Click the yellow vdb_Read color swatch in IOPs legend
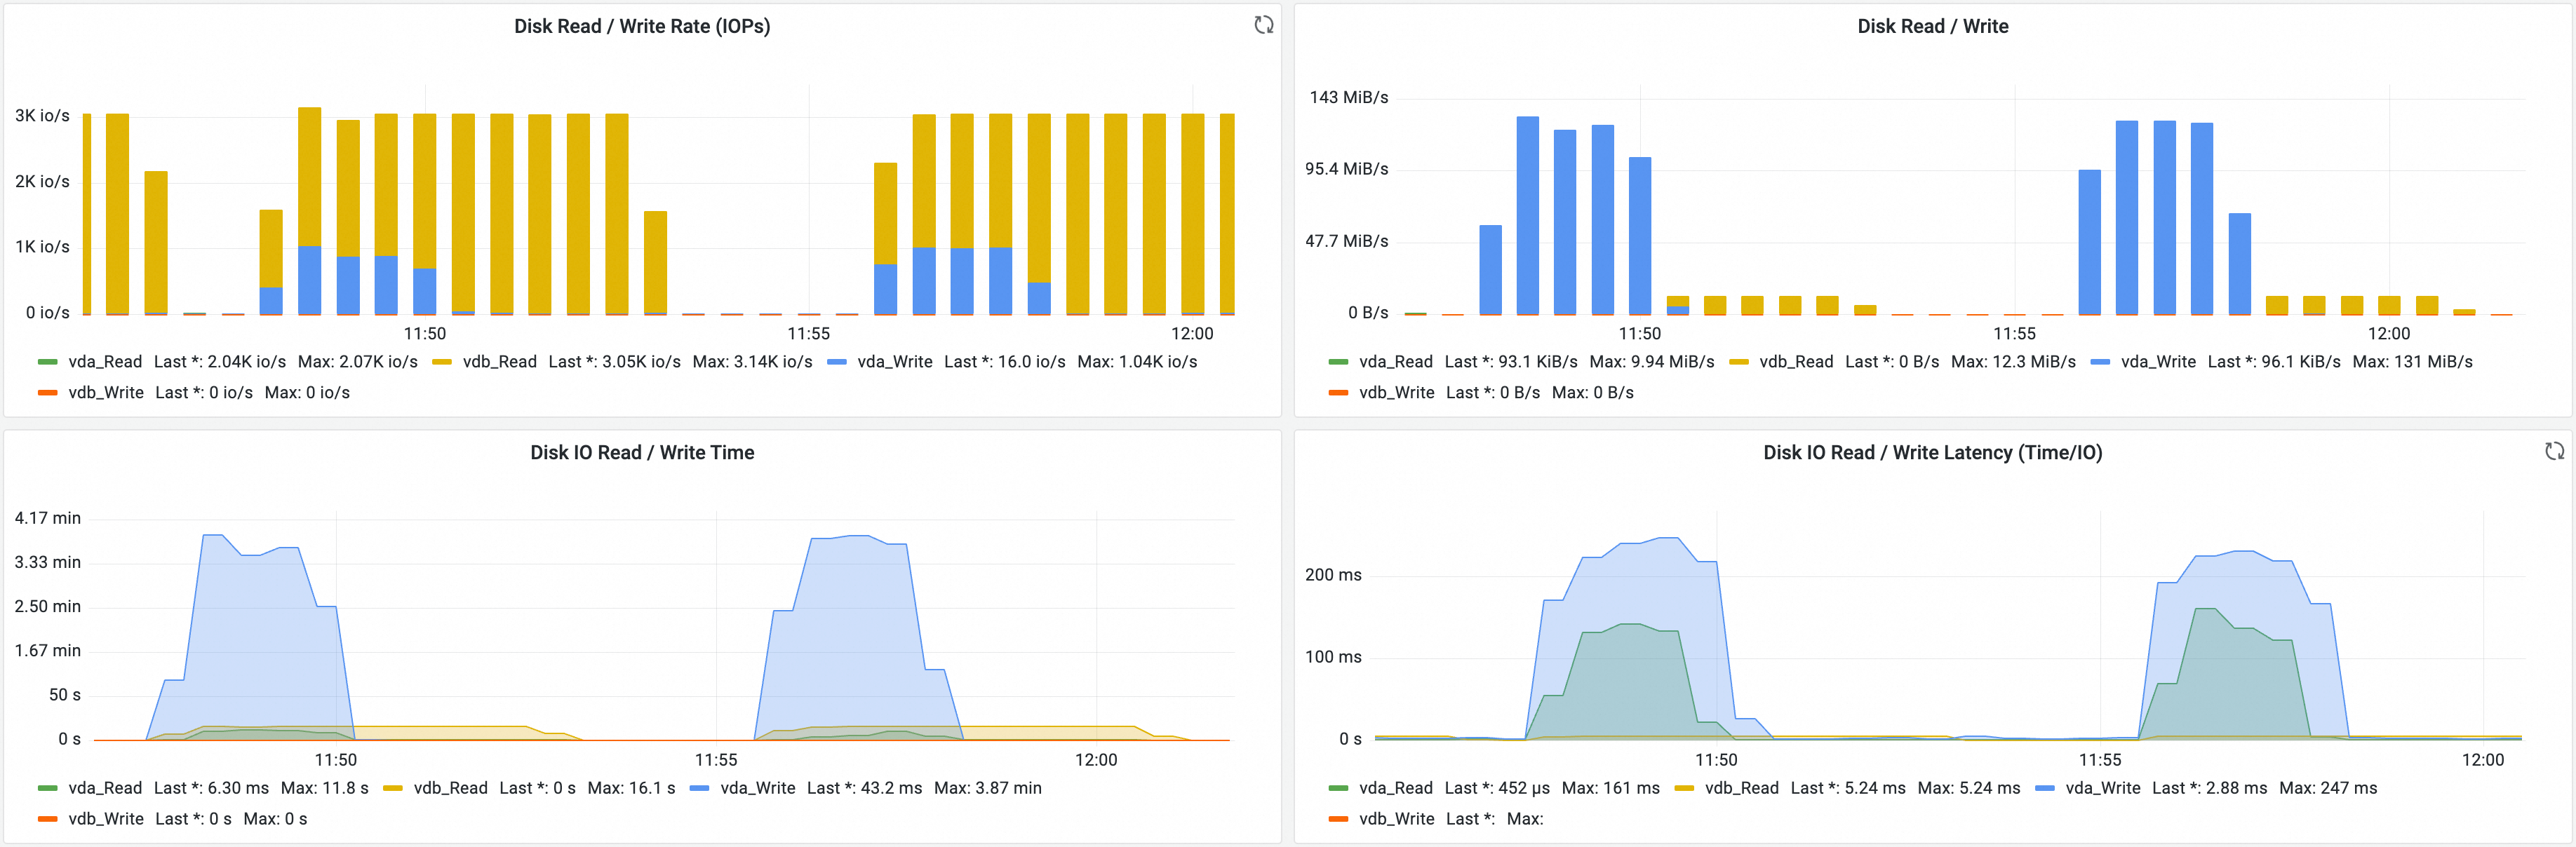Screen dimensions: 2576x847 coord(442,361)
